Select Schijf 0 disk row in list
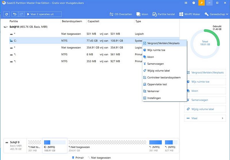230x160 pixels. pos(91,27)
